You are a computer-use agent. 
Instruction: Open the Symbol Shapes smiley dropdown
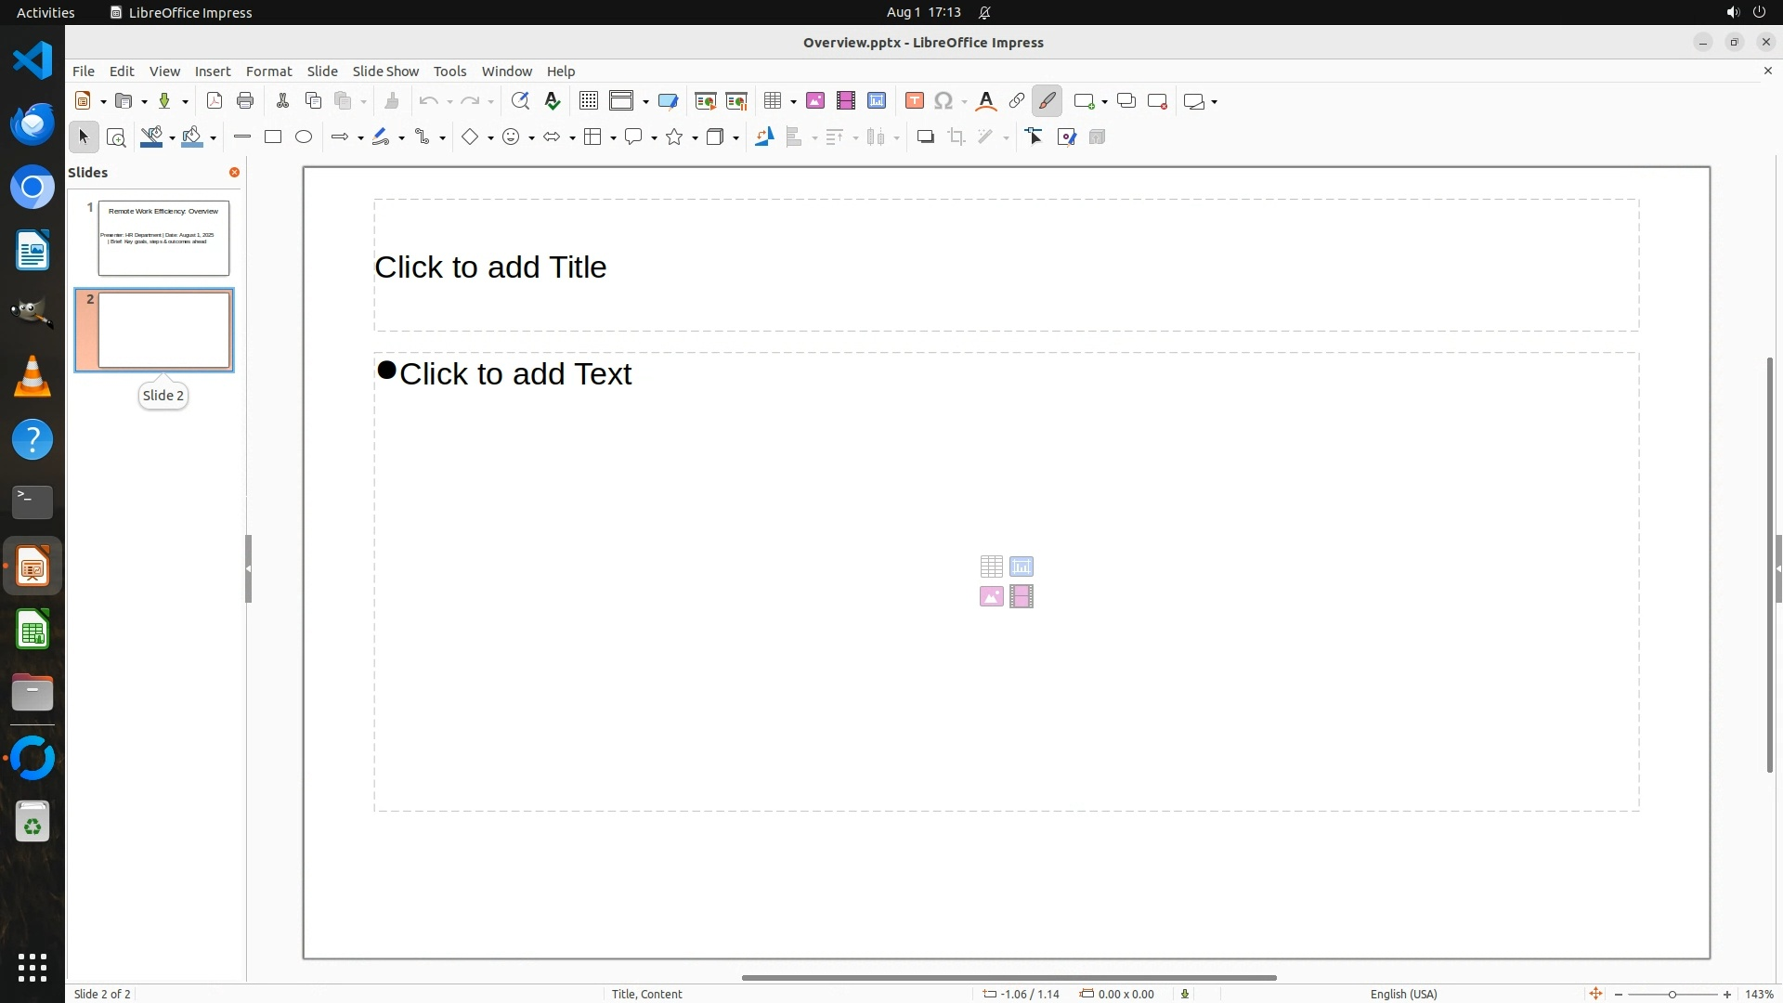tap(531, 138)
